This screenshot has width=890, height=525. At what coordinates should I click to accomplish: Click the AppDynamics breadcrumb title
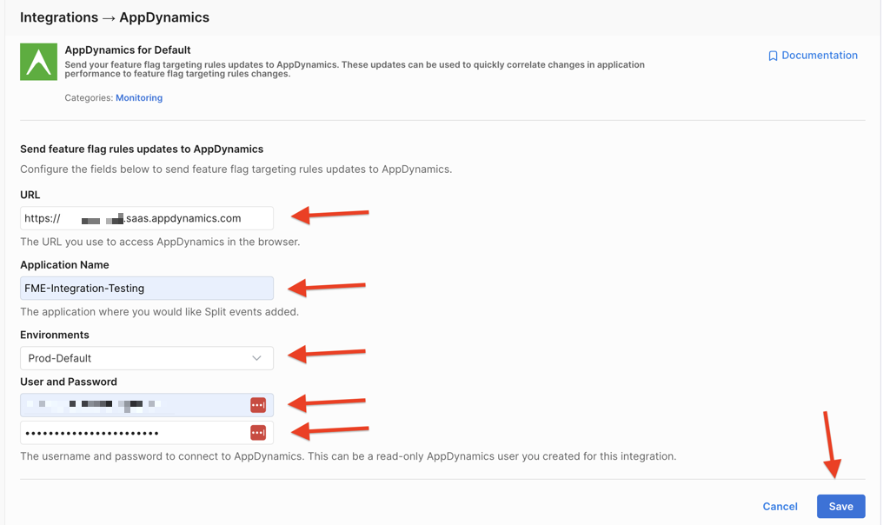(164, 17)
